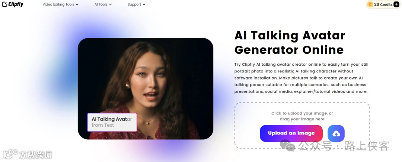The height and width of the screenshot is (162, 402).
Task: Click the plus icon to add credits
Action: tap(397, 4)
